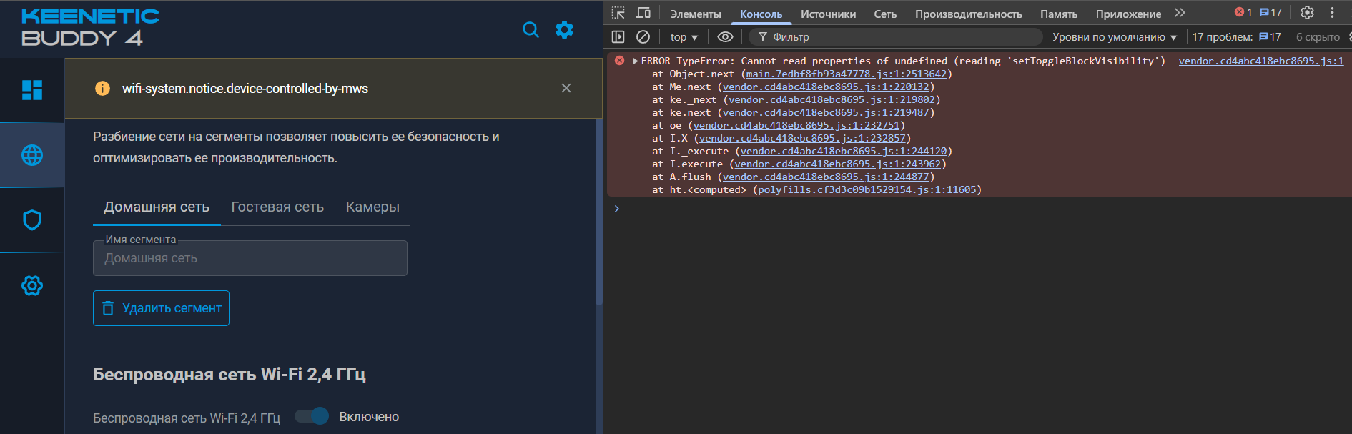
Task: Switch to the Application DevTools tab
Action: click(x=1128, y=14)
